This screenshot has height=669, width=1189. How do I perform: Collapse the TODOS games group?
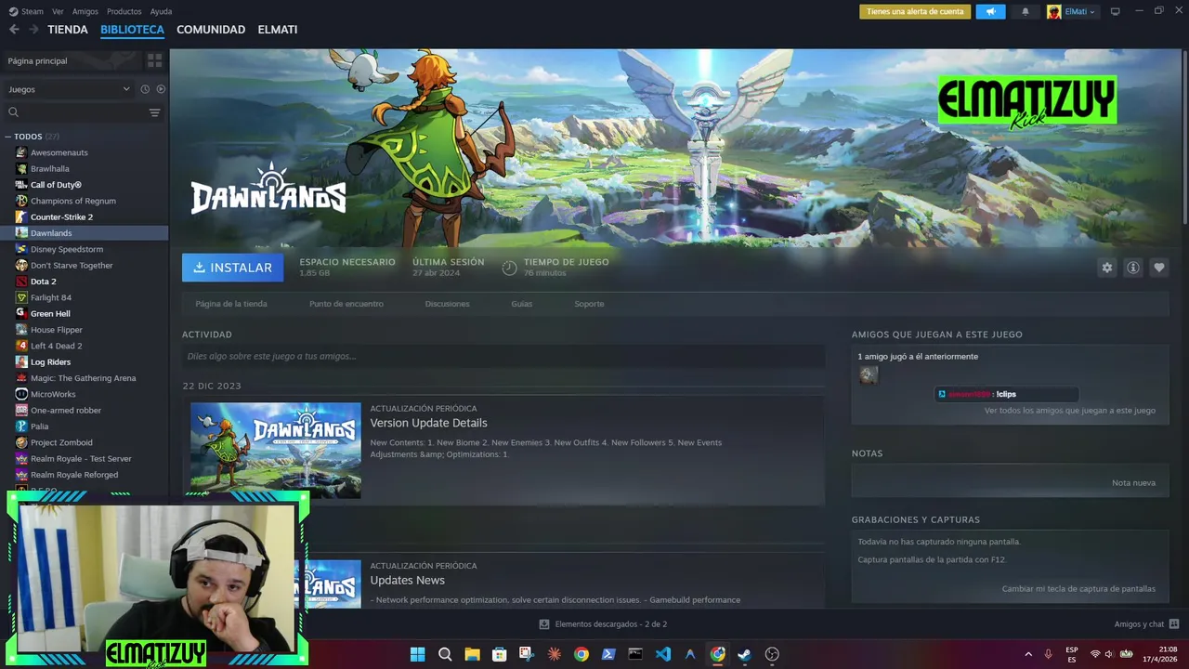coord(8,137)
